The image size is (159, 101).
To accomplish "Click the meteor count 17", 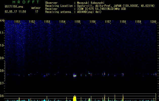I will click(37, 12).
